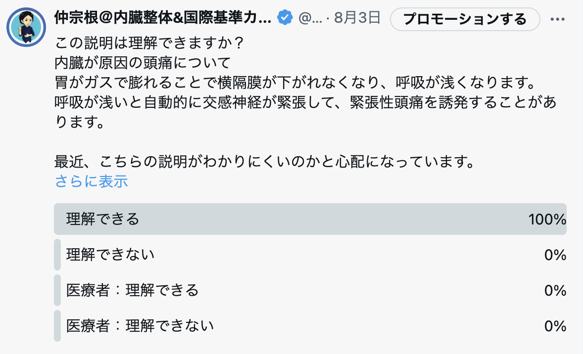Expand the tweet via さらに表示 link
The height and width of the screenshot is (354, 583).
click(x=91, y=181)
